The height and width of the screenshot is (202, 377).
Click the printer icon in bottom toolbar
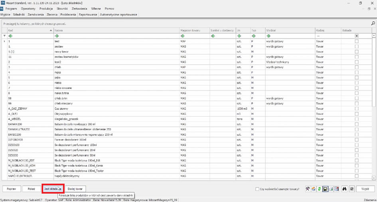[331, 189]
